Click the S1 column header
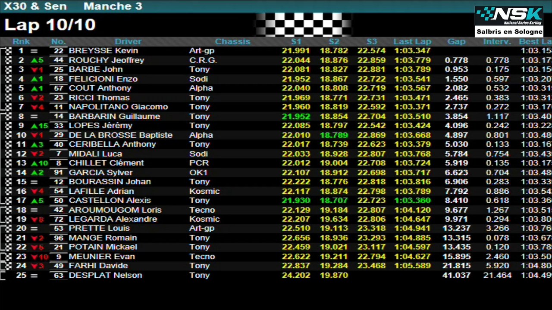Image resolution: width=552 pixels, height=310 pixels. point(296,42)
